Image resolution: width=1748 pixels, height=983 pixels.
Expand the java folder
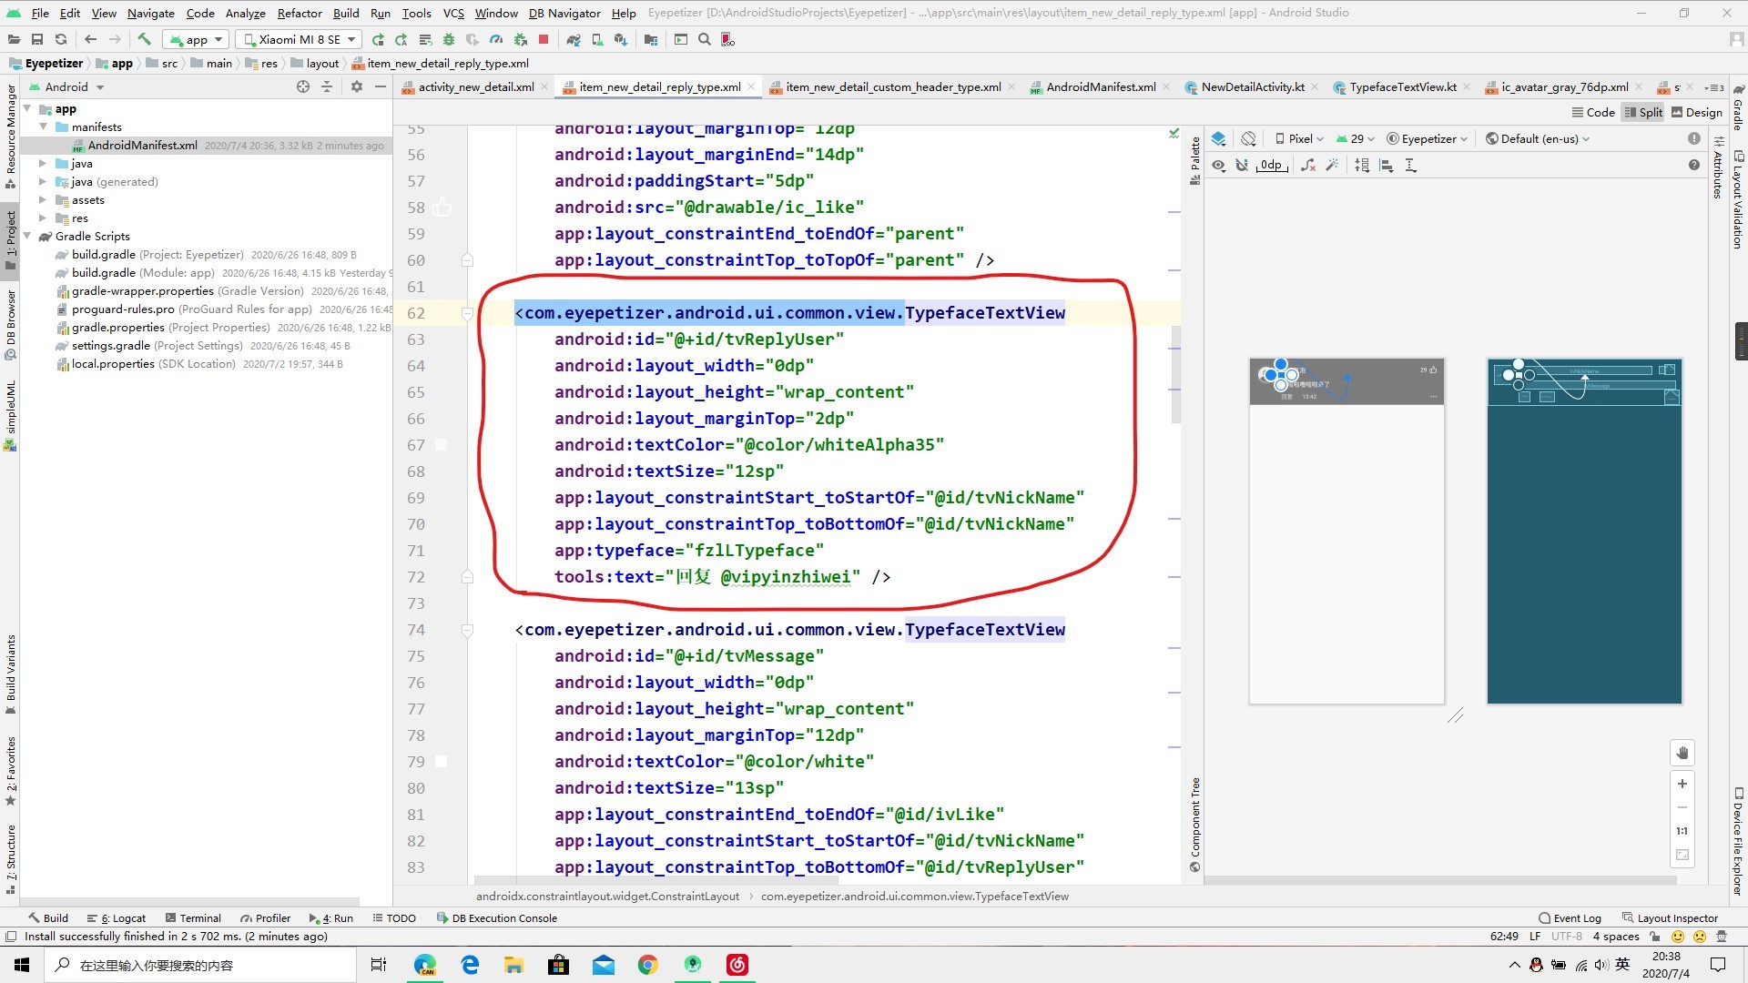pos(43,164)
